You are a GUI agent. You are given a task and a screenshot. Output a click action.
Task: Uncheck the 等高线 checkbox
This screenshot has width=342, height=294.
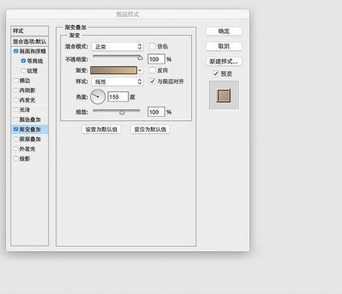coord(23,61)
